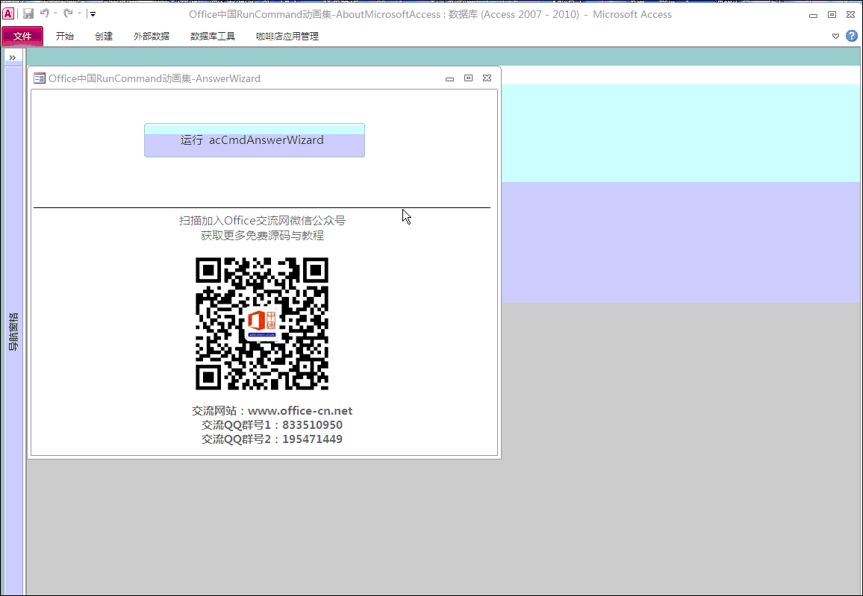Viewport: 863px width, 596px height.
Task: Save using the quick access Save icon
Action: pyautogui.click(x=28, y=13)
